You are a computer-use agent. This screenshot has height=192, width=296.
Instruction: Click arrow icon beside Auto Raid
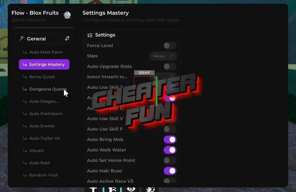[24, 163]
